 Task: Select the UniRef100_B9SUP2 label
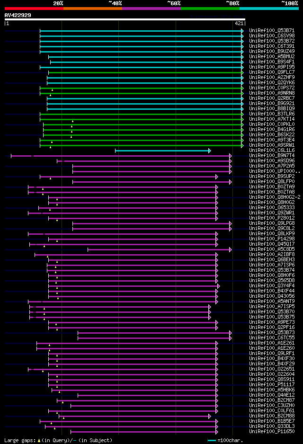tap(272, 176)
